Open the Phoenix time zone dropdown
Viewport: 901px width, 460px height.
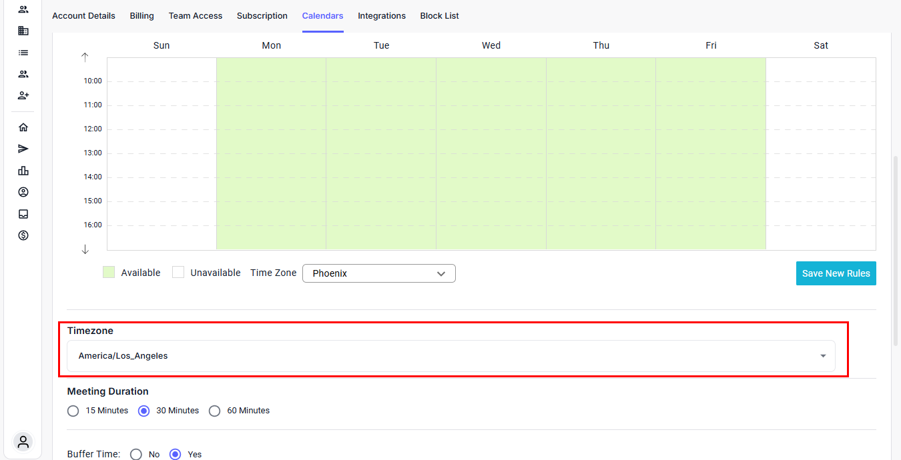coord(378,273)
